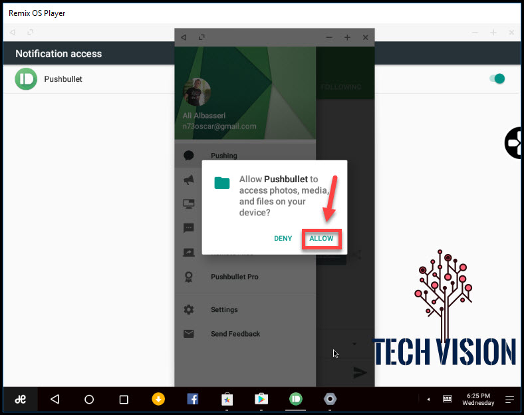Click the Send Feedback envelope icon
Image resolution: width=524 pixels, height=415 pixels.
click(x=188, y=334)
